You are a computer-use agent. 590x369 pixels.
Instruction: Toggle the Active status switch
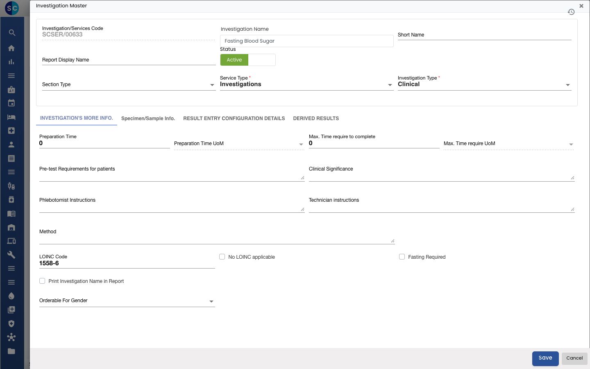click(x=248, y=60)
